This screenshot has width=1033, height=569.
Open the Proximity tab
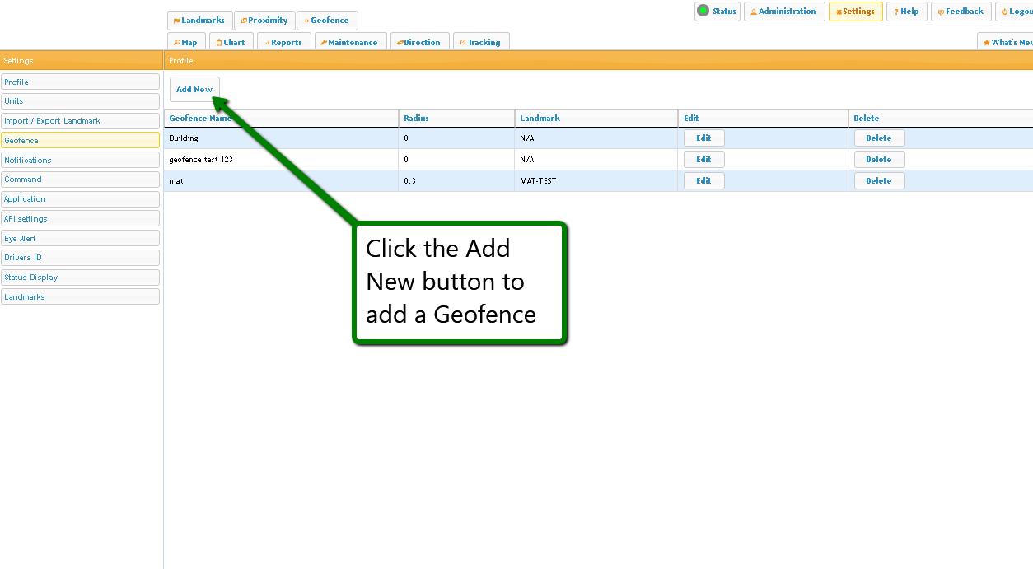coord(264,21)
